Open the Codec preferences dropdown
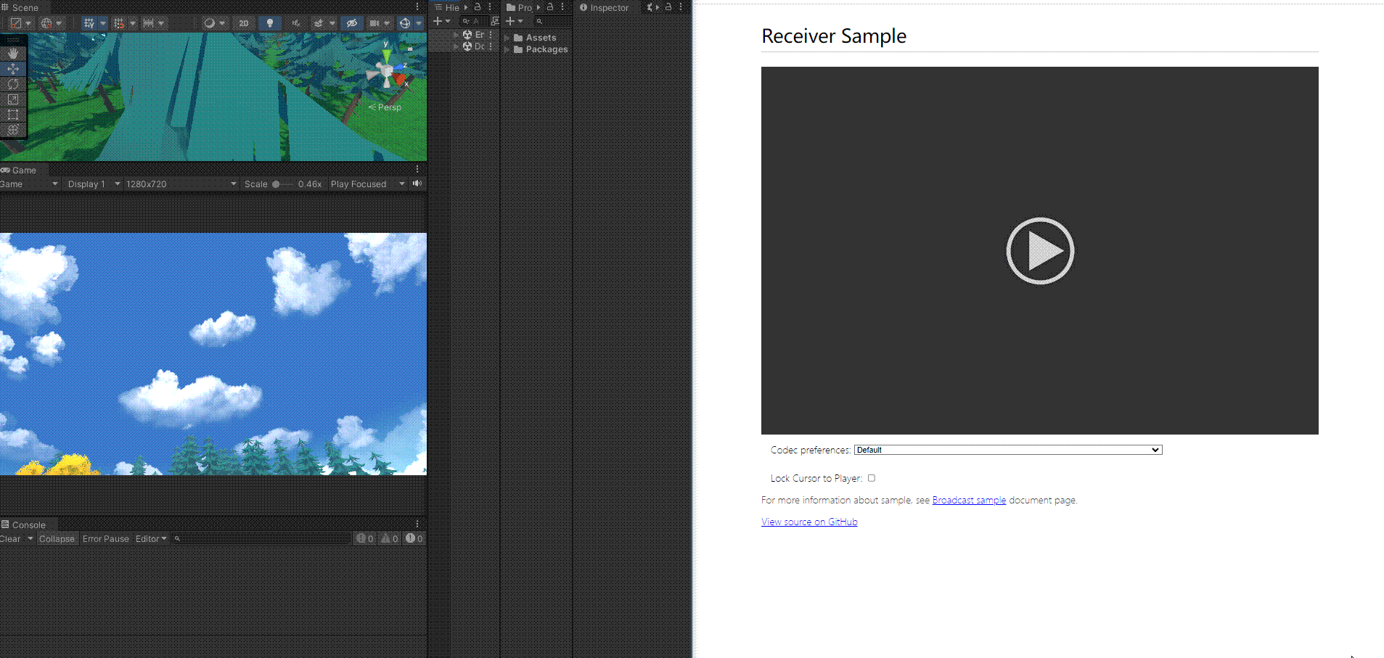Image resolution: width=1384 pixels, height=658 pixels. (1007, 450)
